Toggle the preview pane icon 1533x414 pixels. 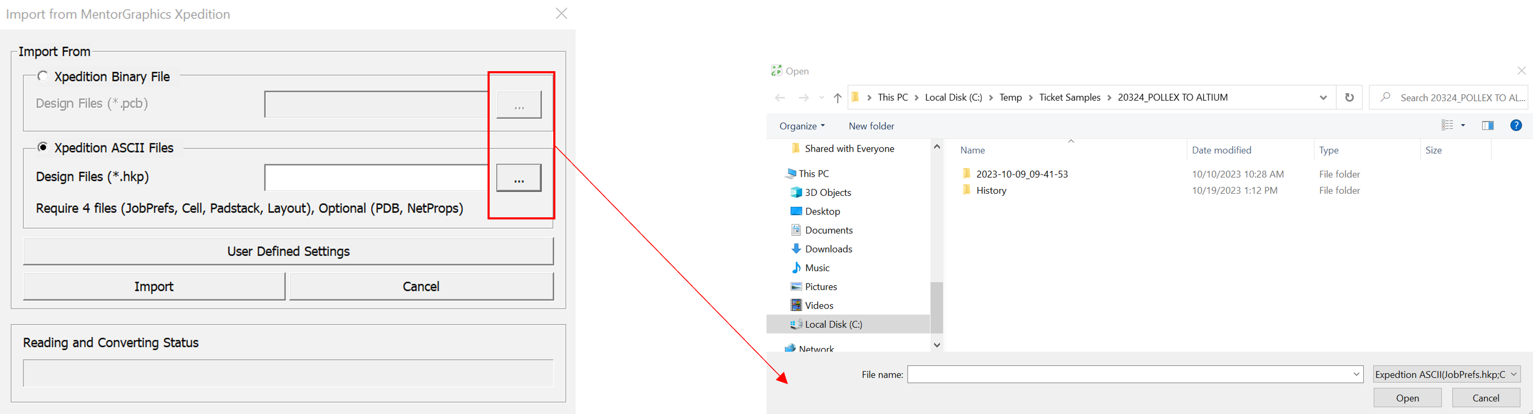1487,126
